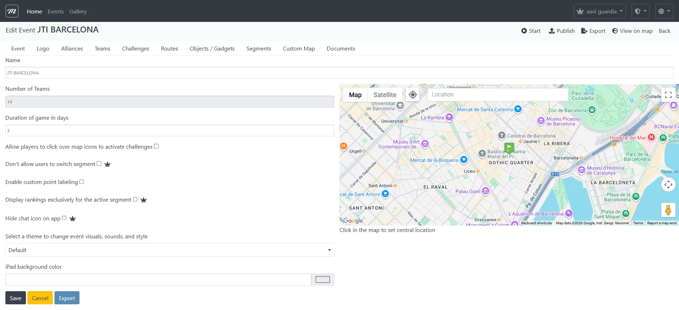
Task: Click the Hospital del Mar map pin
Action: coord(651,138)
